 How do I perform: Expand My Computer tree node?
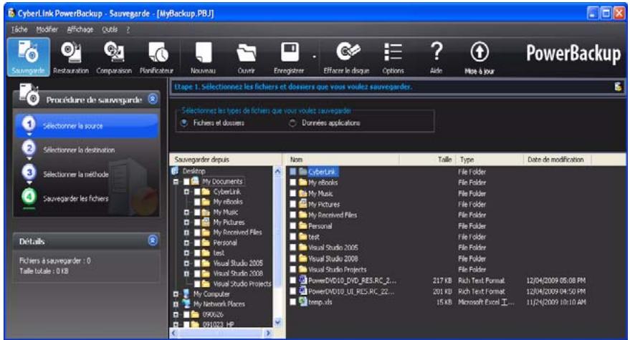coord(176,294)
